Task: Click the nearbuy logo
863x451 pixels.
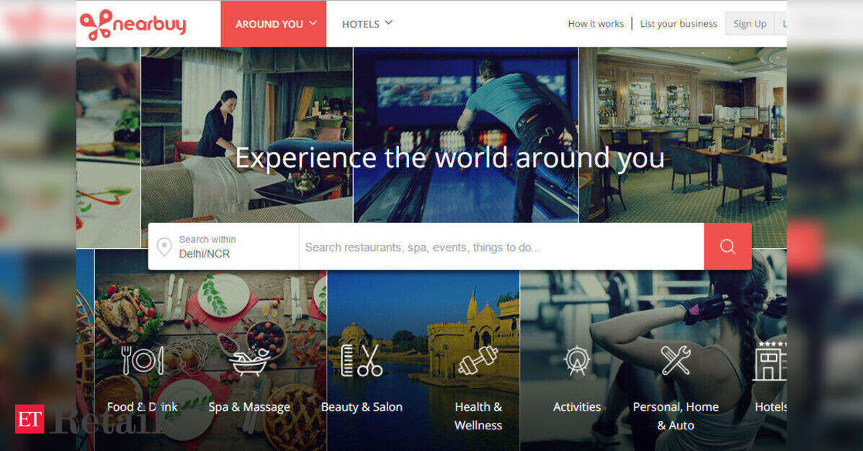Action: pos(133,24)
